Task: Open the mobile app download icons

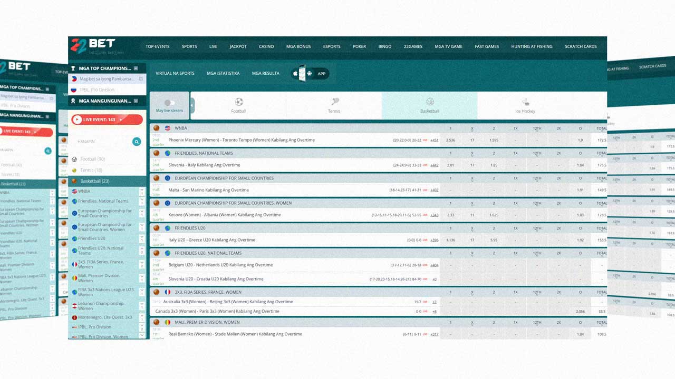Action: (311, 73)
